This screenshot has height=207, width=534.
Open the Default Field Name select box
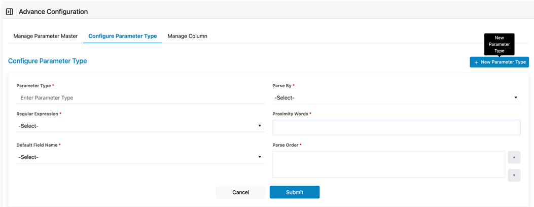coord(139,157)
